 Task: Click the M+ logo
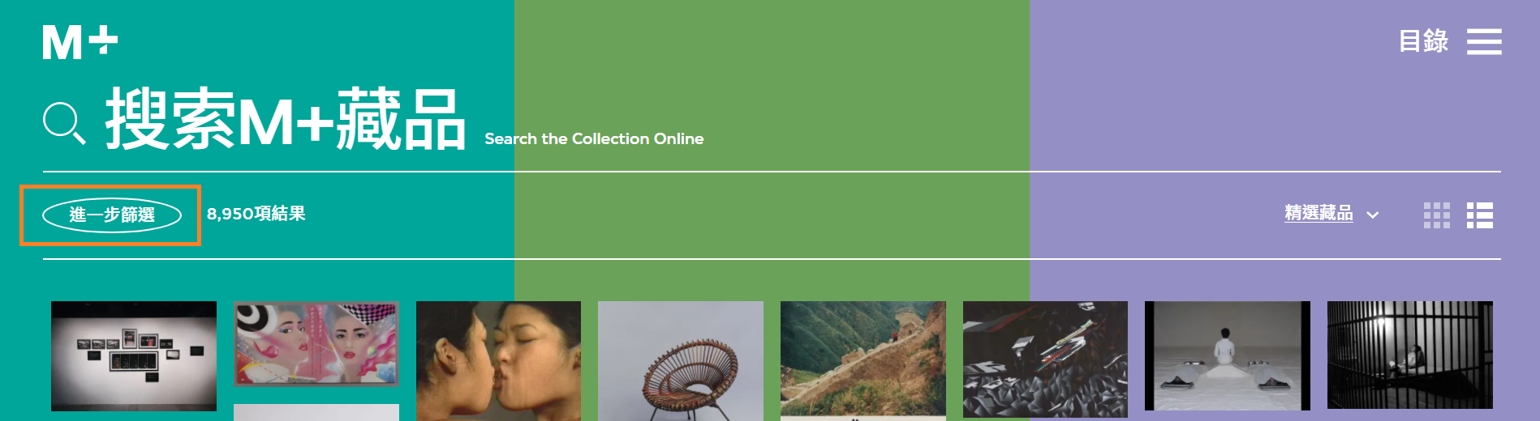pos(80,42)
